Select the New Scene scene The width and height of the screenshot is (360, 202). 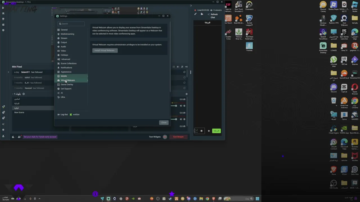pyautogui.click(x=19, y=113)
